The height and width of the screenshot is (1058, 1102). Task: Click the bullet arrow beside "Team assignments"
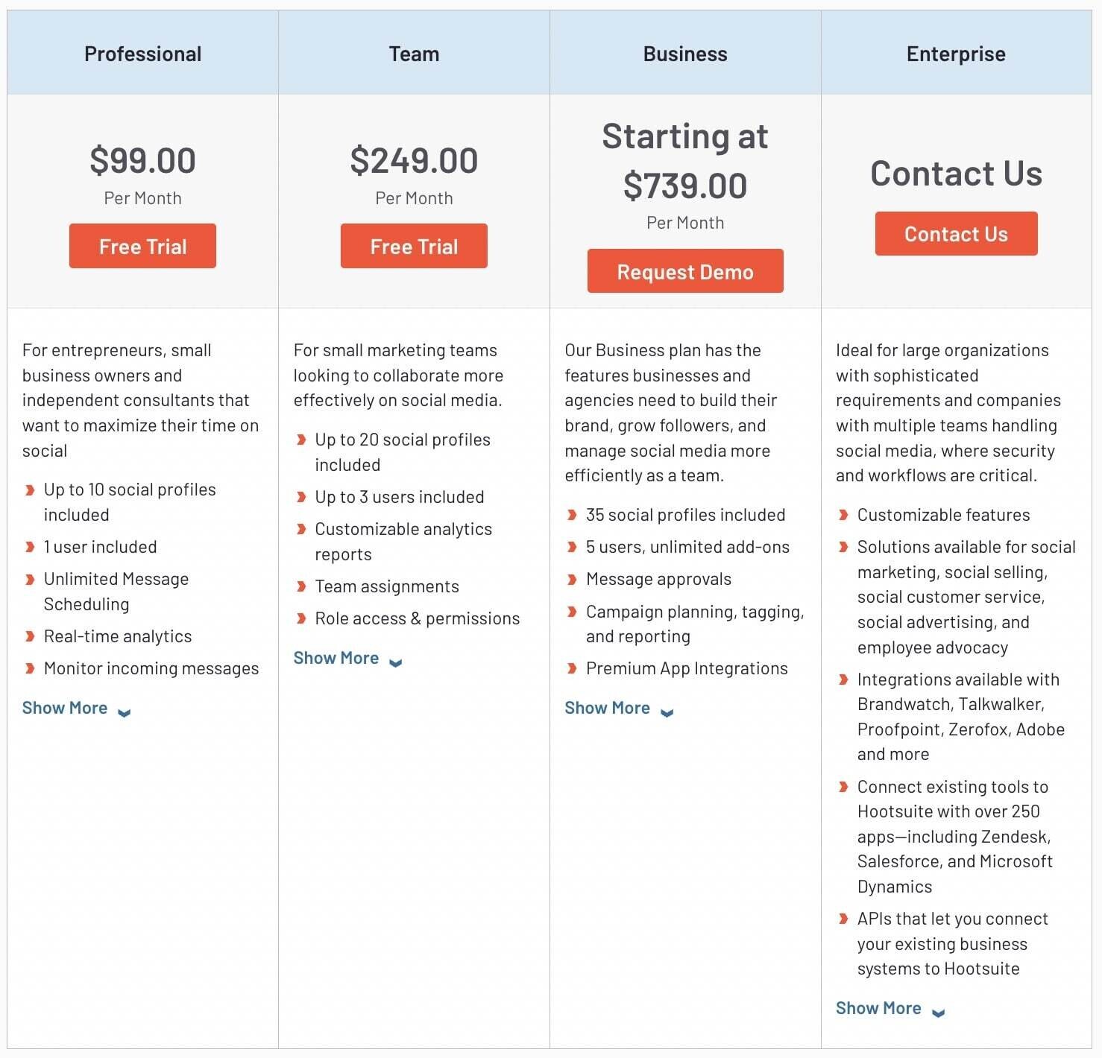pyautogui.click(x=301, y=586)
